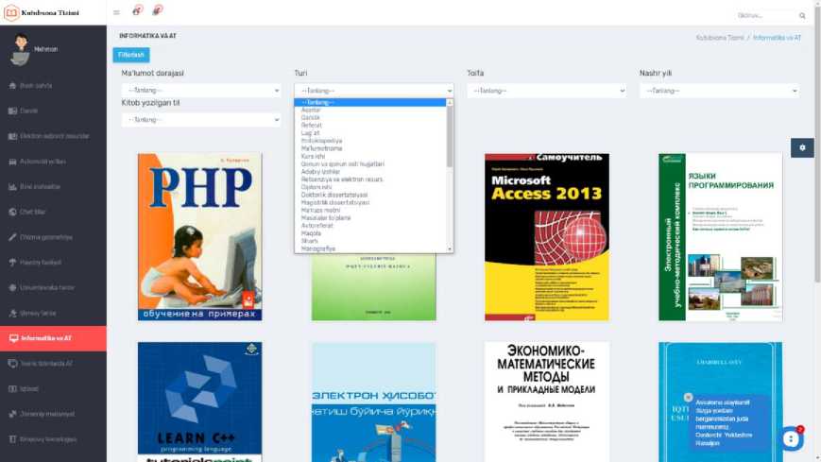821x462 pixels.
Task: Choose Ma'lumotnoma option in list
Action: coord(370,148)
